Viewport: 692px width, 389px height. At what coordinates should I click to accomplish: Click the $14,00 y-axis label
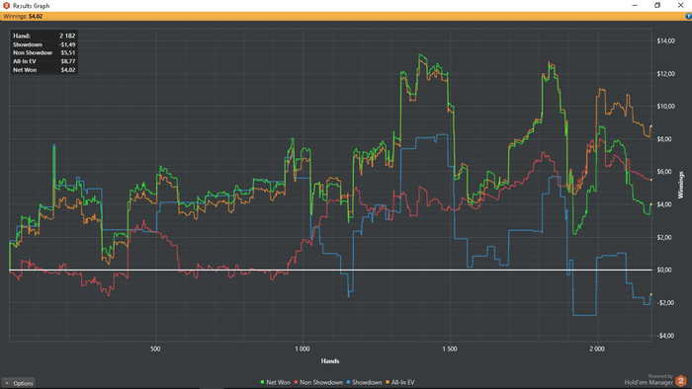pos(666,40)
